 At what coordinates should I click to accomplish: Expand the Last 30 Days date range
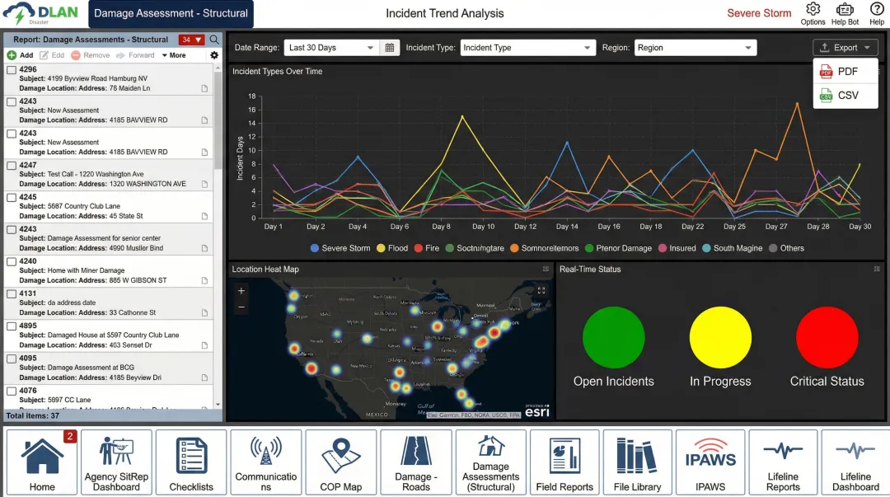330,48
